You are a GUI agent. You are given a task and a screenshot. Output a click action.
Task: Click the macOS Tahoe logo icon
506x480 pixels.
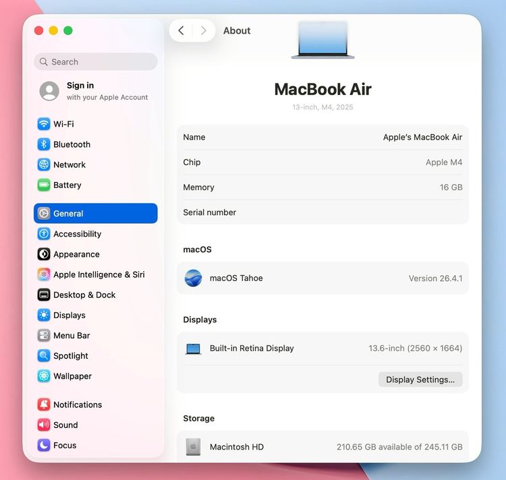[194, 278]
